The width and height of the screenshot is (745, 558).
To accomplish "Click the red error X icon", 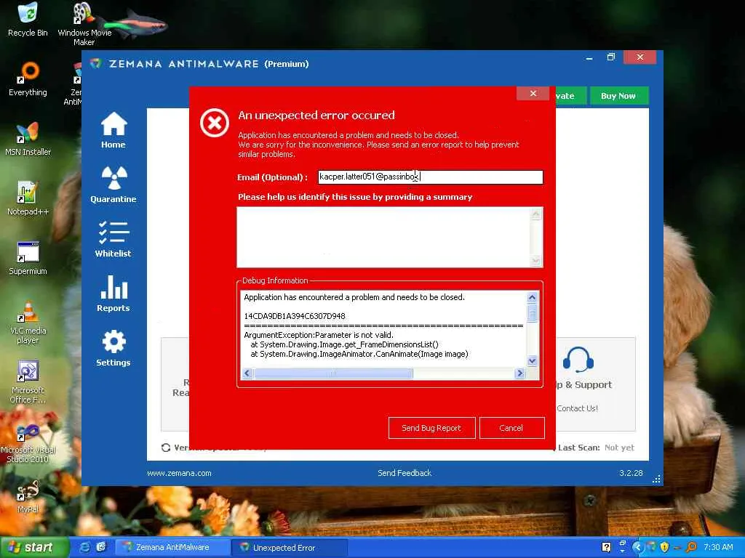I will point(215,123).
